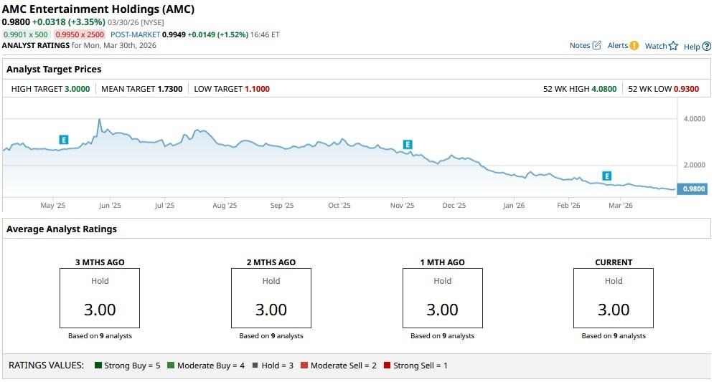The width and height of the screenshot is (714, 382).
Task: Click the Moderate Sell legend swatch
Action: point(304,366)
